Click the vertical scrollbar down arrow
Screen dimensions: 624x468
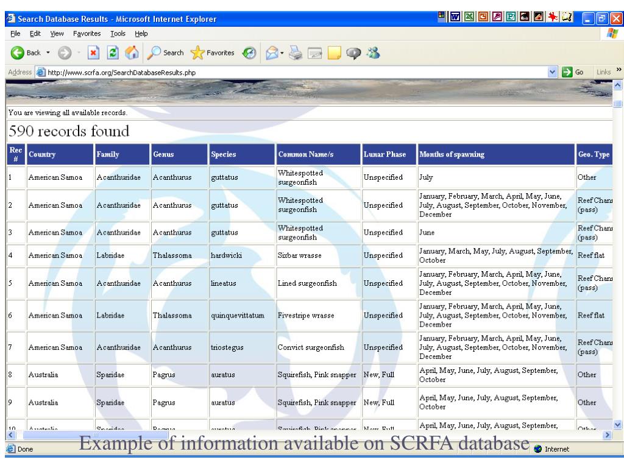pos(618,425)
